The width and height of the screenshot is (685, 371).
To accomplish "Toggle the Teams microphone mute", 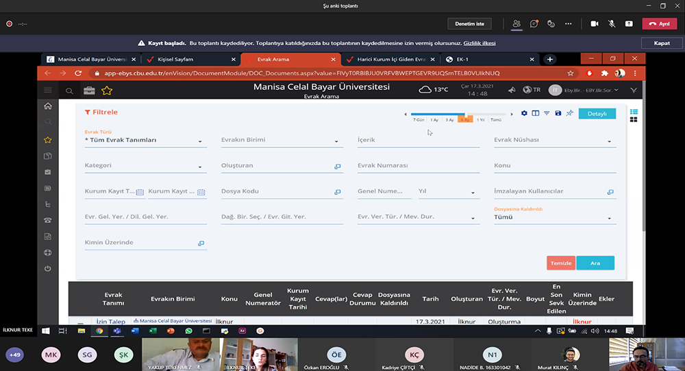I will coord(612,23).
